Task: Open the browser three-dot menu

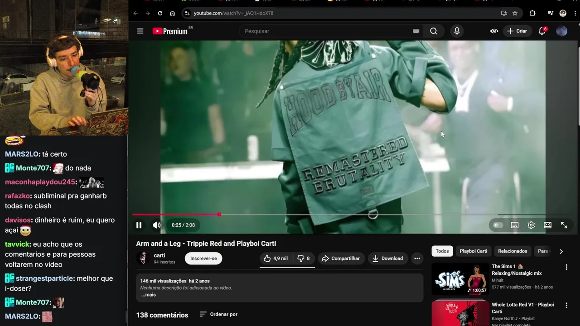Action: point(575,13)
